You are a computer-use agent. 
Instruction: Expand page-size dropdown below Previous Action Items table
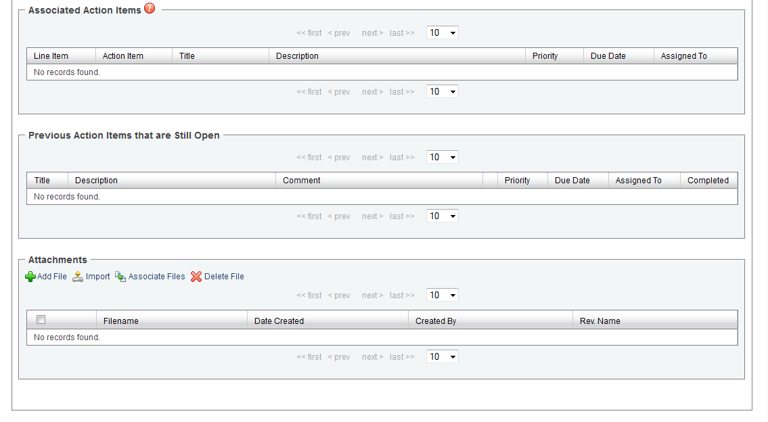[x=443, y=216]
